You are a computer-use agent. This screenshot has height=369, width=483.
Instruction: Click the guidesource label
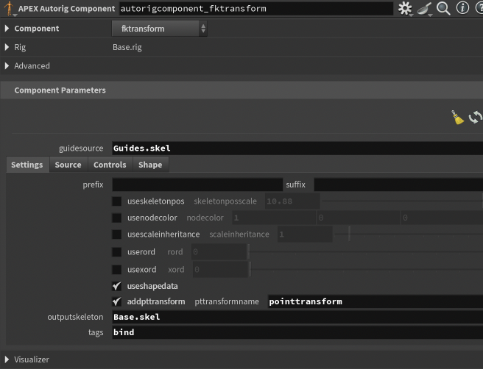[81, 148]
